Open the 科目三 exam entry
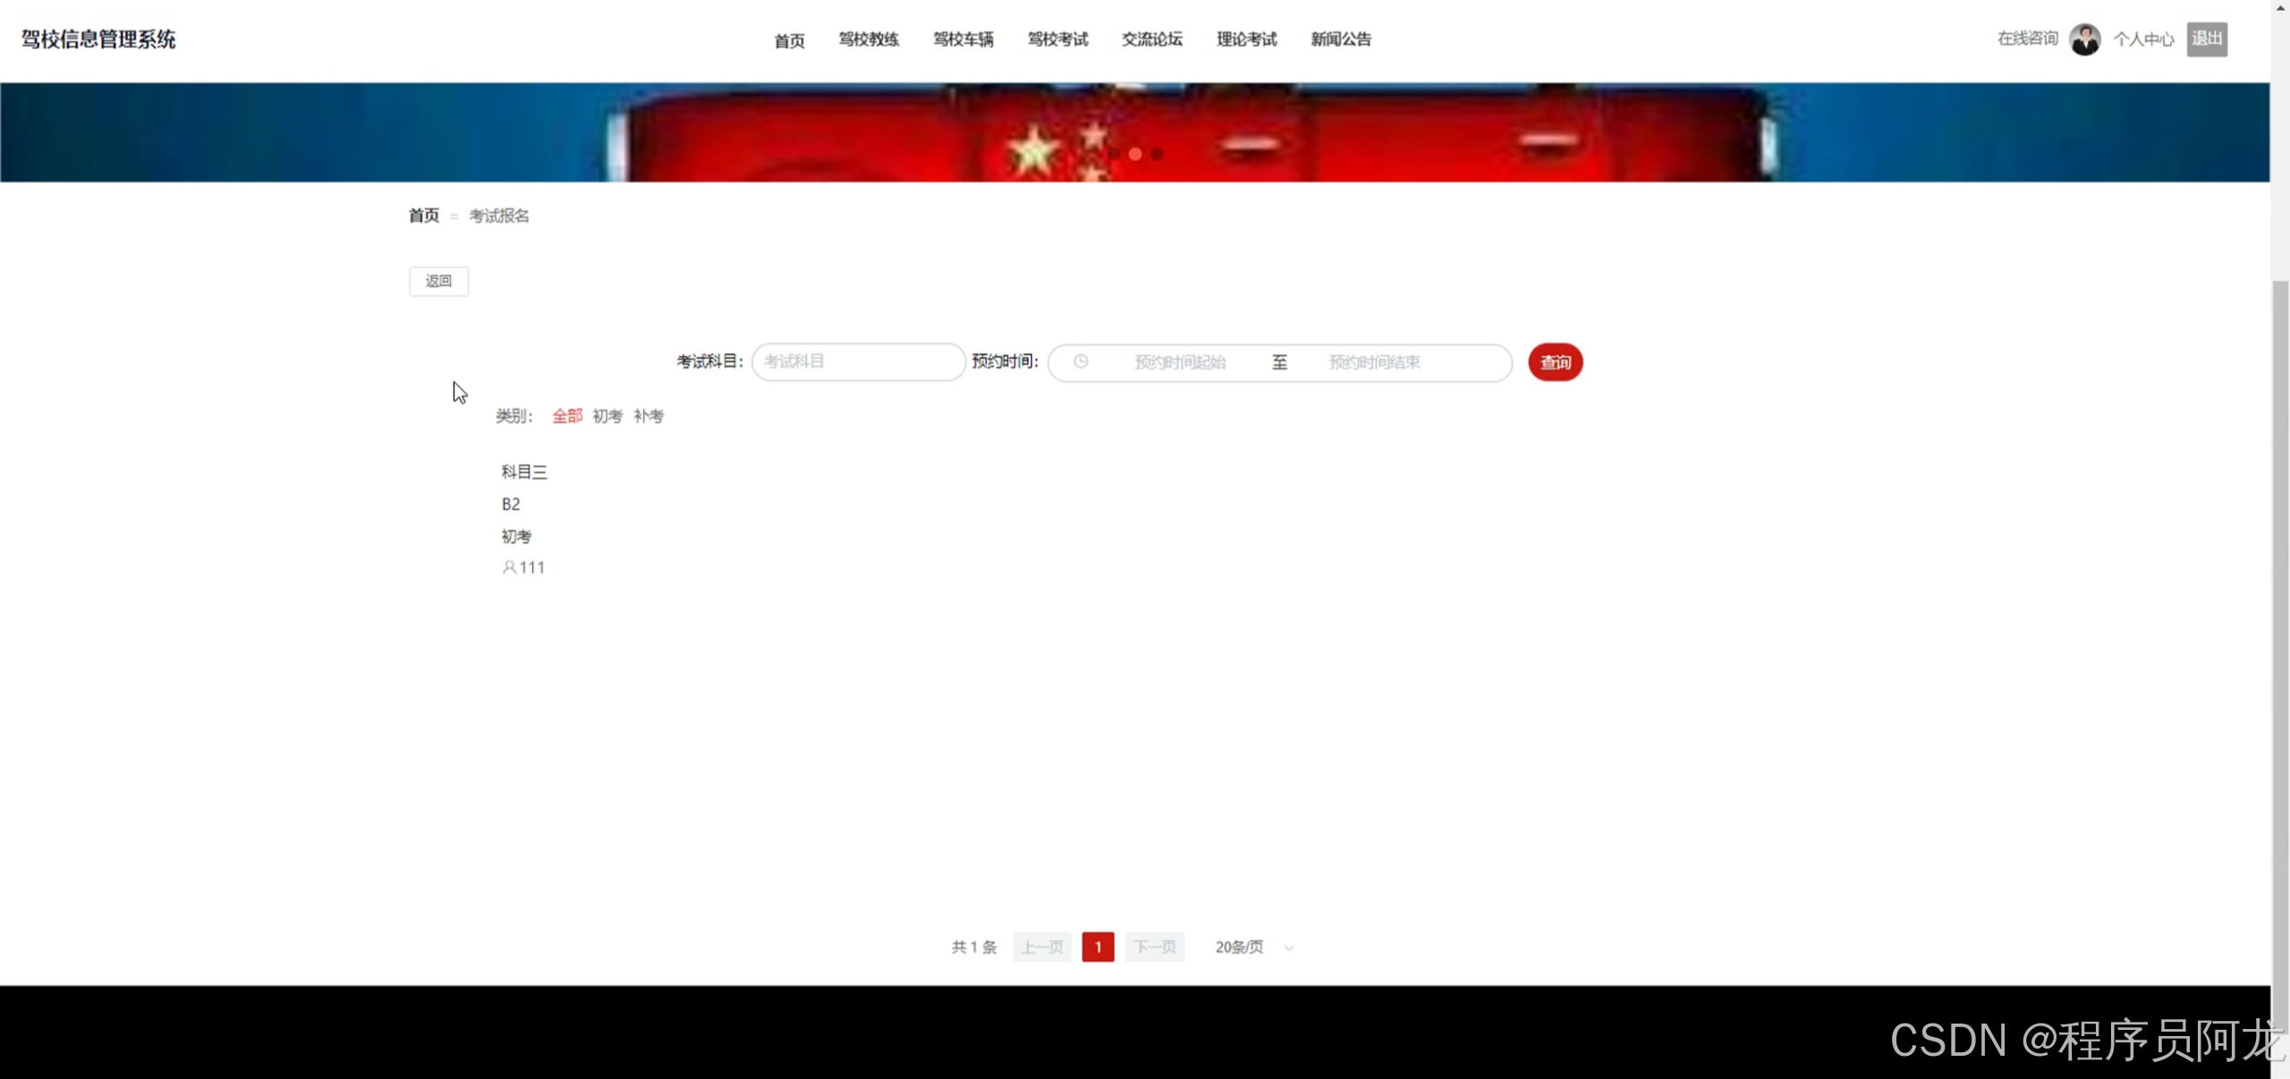The width and height of the screenshot is (2290, 1079). coord(524,471)
